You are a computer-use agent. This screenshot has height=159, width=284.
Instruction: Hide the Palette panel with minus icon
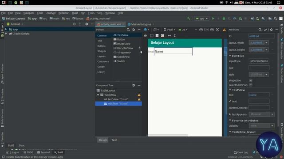[x=139, y=30]
